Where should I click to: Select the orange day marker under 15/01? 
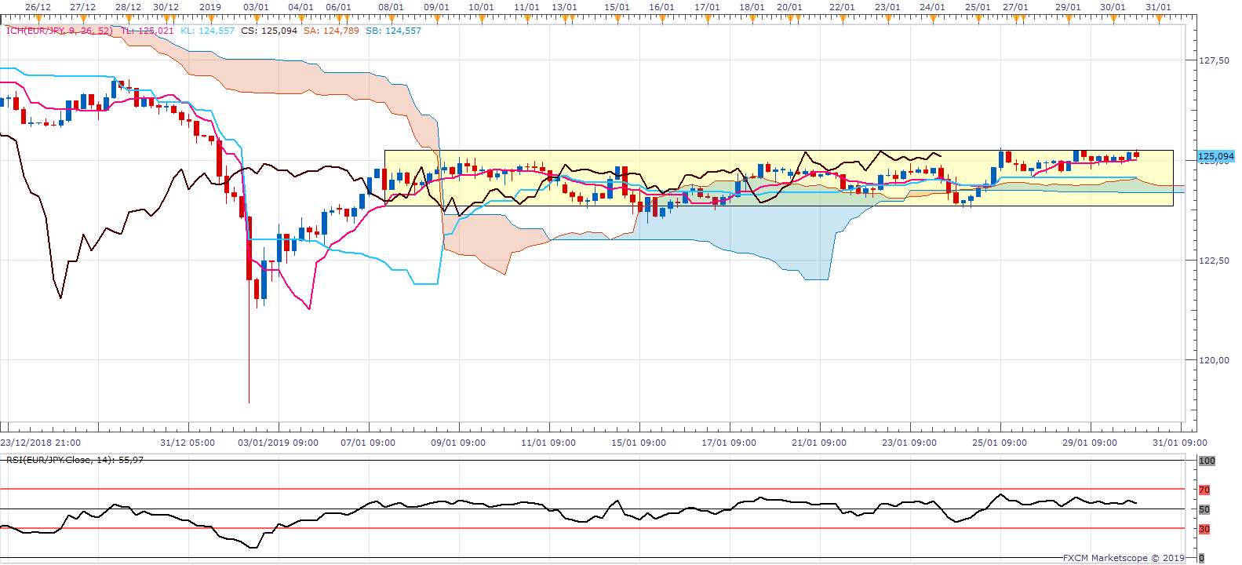[617, 19]
